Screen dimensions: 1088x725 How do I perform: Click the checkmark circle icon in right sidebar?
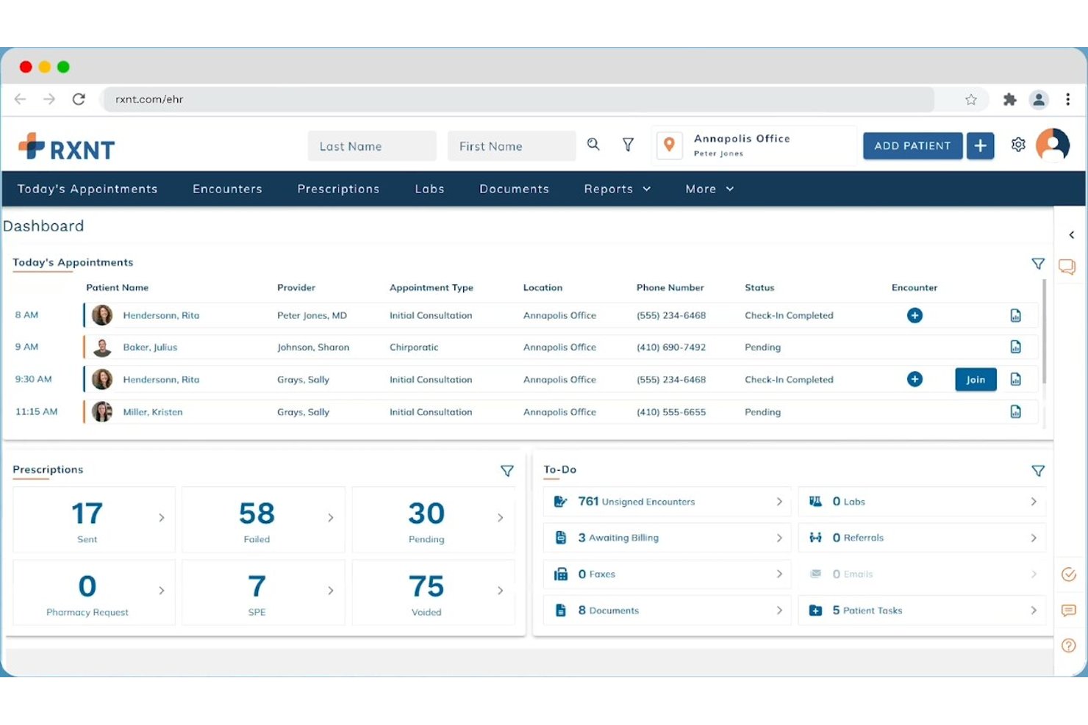click(1069, 574)
